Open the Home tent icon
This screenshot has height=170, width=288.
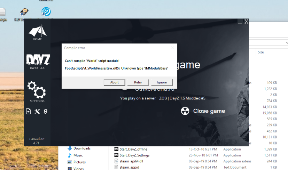coord(37,31)
